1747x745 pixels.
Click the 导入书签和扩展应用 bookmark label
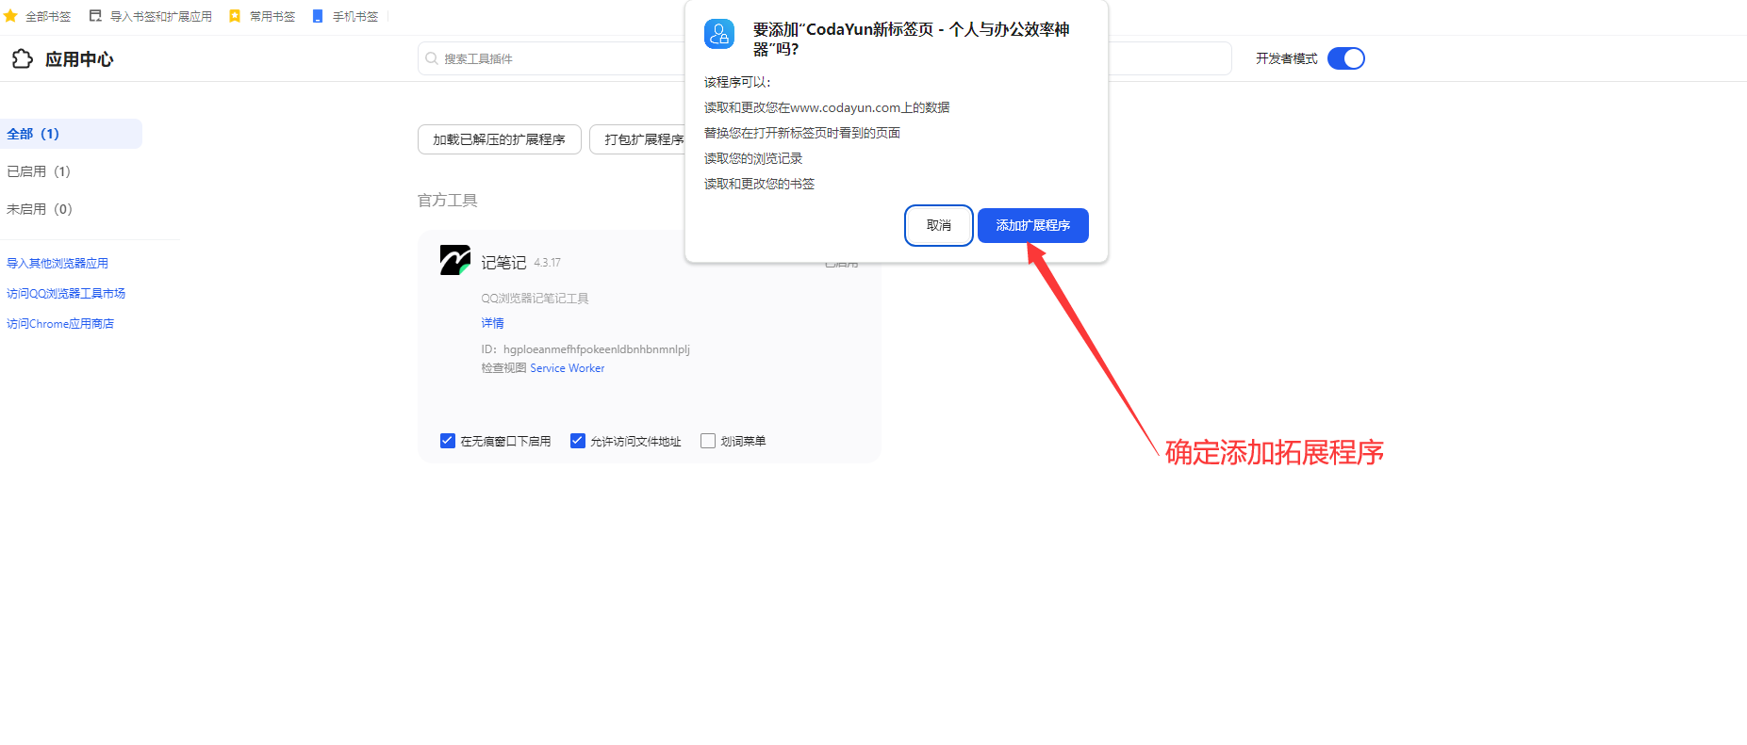(161, 17)
